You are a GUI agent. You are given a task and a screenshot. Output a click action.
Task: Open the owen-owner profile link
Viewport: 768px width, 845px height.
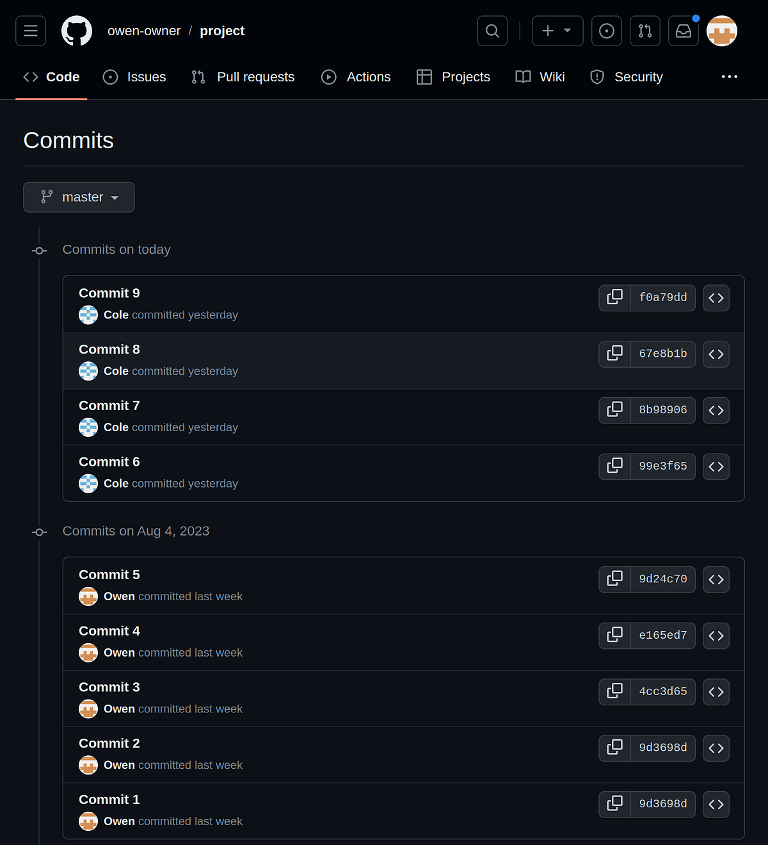[x=144, y=30]
